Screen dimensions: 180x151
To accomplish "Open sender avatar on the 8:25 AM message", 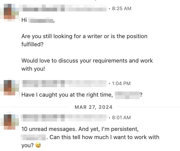I will click(x=10, y=12).
